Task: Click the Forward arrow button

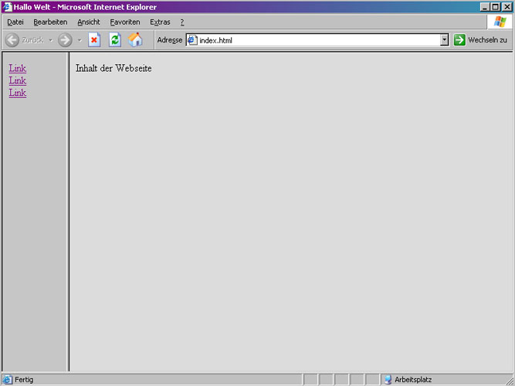Action: point(65,40)
